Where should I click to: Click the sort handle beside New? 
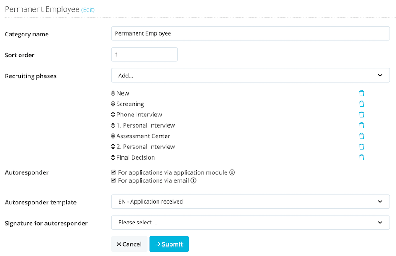113,93
